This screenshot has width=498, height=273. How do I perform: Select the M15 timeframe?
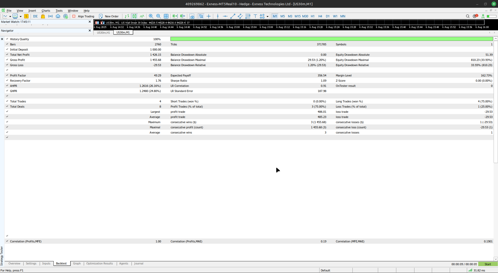[298, 16]
